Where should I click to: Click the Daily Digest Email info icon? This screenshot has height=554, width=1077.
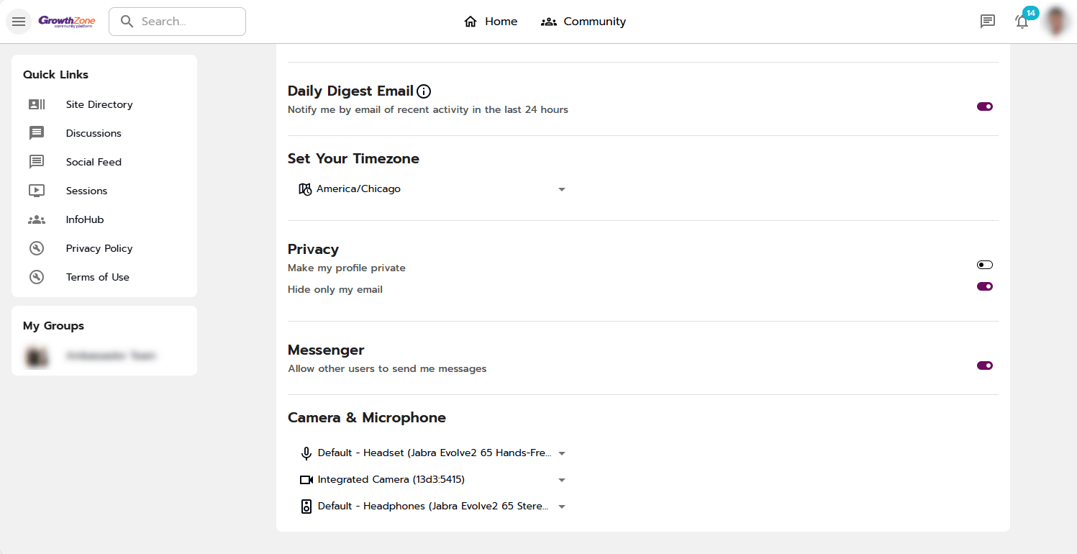[x=424, y=91]
